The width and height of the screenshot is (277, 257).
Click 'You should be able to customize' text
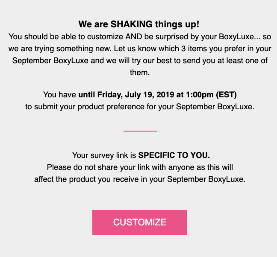[x=66, y=37]
